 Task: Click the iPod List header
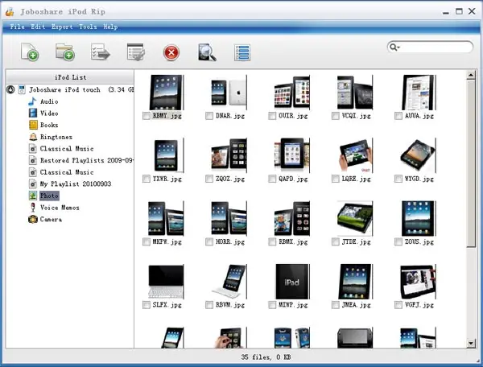[70, 77]
